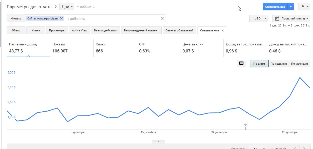Set chart granularity to По неделям
The width and height of the screenshot is (313, 149).
point(278,64)
